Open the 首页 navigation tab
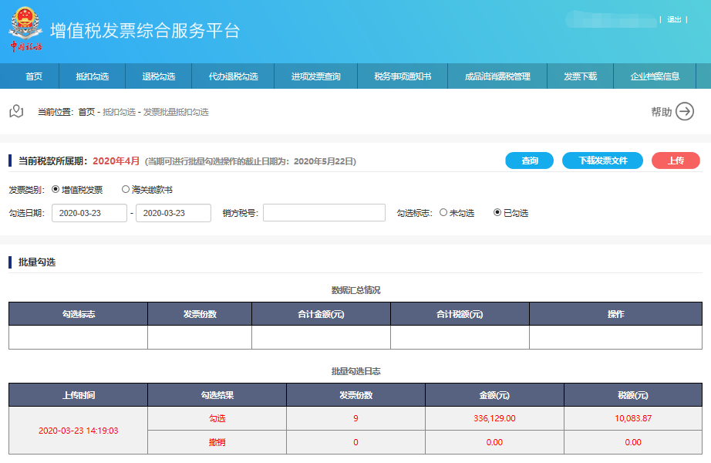 tap(34, 76)
